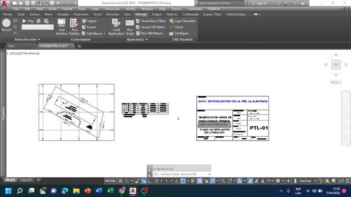Toggle dynamic input in status bar
Screen dimensions: 351x197
(144, 181)
